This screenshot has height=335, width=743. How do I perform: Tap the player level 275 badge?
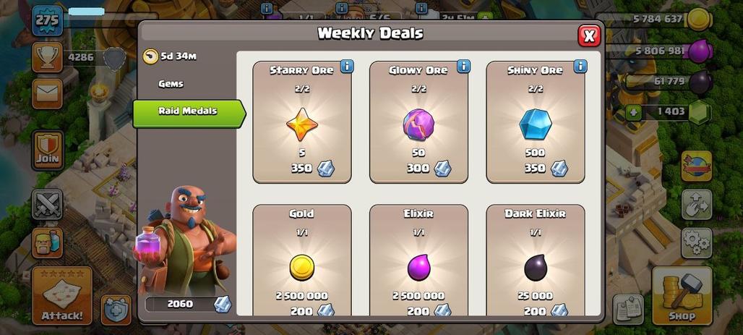tap(48, 20)
